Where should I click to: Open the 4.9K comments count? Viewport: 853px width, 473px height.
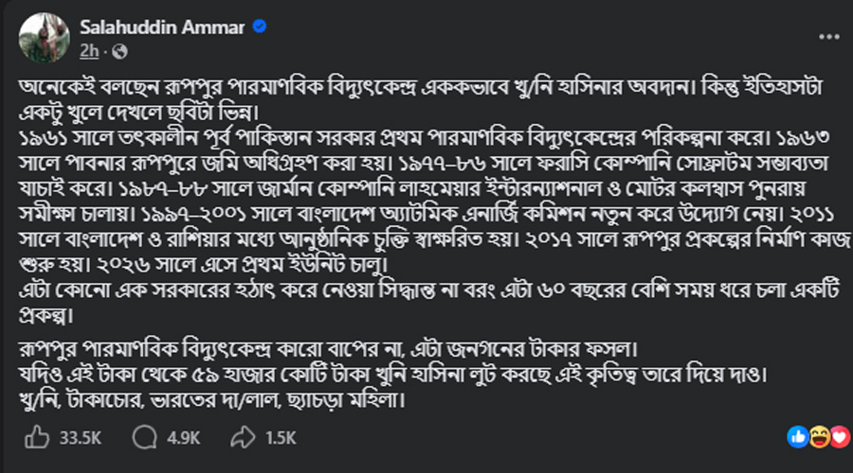pyautogui.click(x=182, y=437)
